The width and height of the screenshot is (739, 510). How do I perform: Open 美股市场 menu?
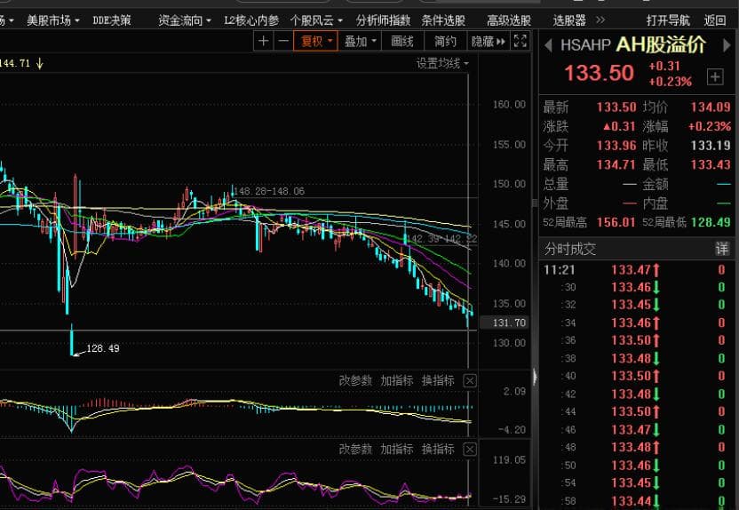coord(52,20)
